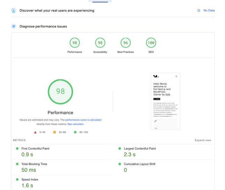This screenshot has width=225, height=190.
Task: Click the Best Practices category label
Action: pyautogui.click(x=126, y=52)
